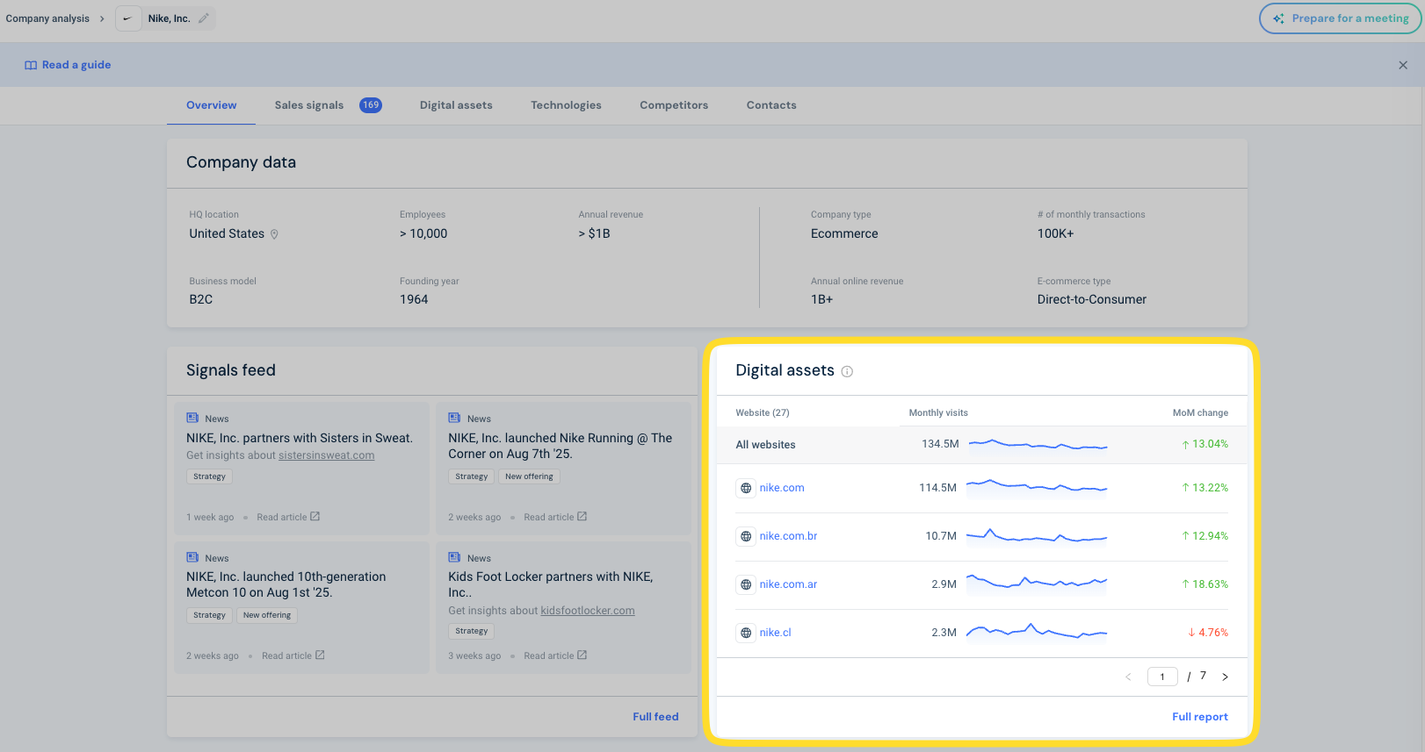
Task: Click news icon on Metcon 10 card
Action: (192, 557)
